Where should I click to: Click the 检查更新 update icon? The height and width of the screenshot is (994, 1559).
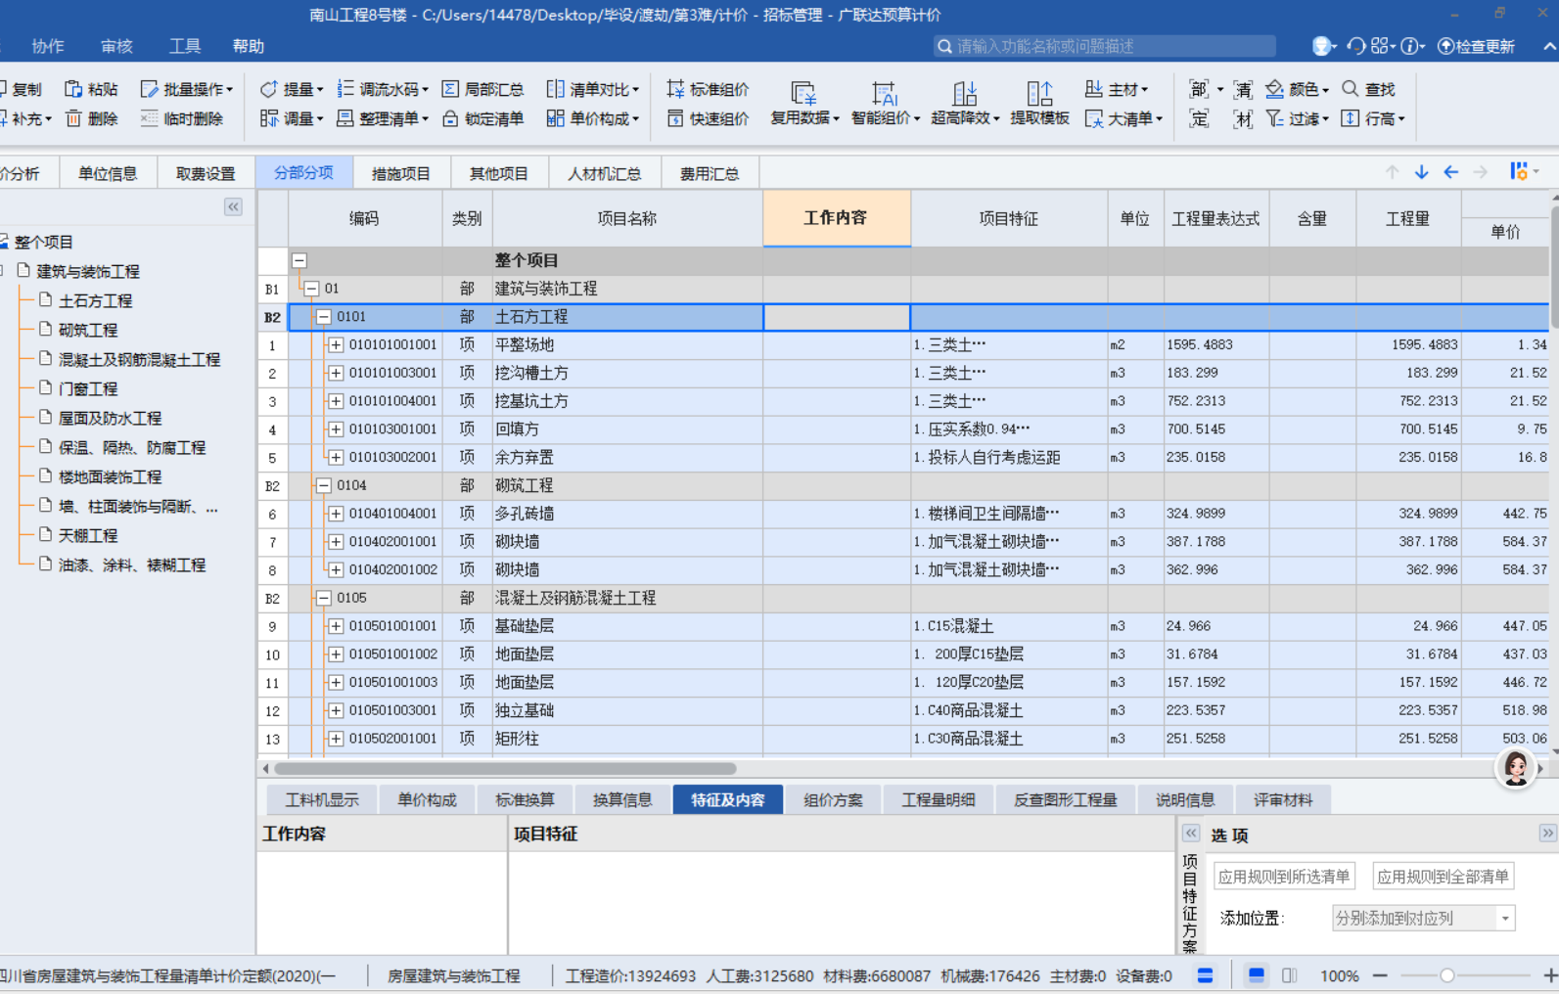(x=1445, y=46)
